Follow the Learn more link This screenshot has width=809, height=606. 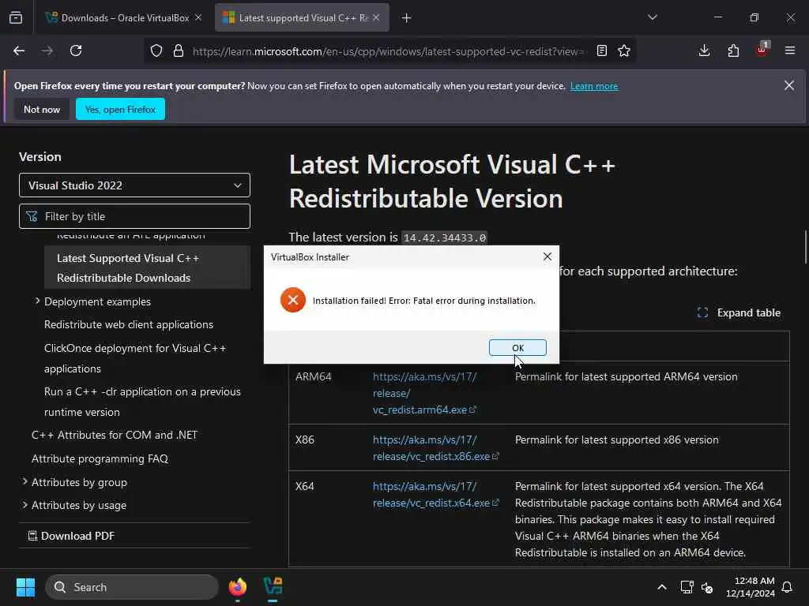pos(594,86)
